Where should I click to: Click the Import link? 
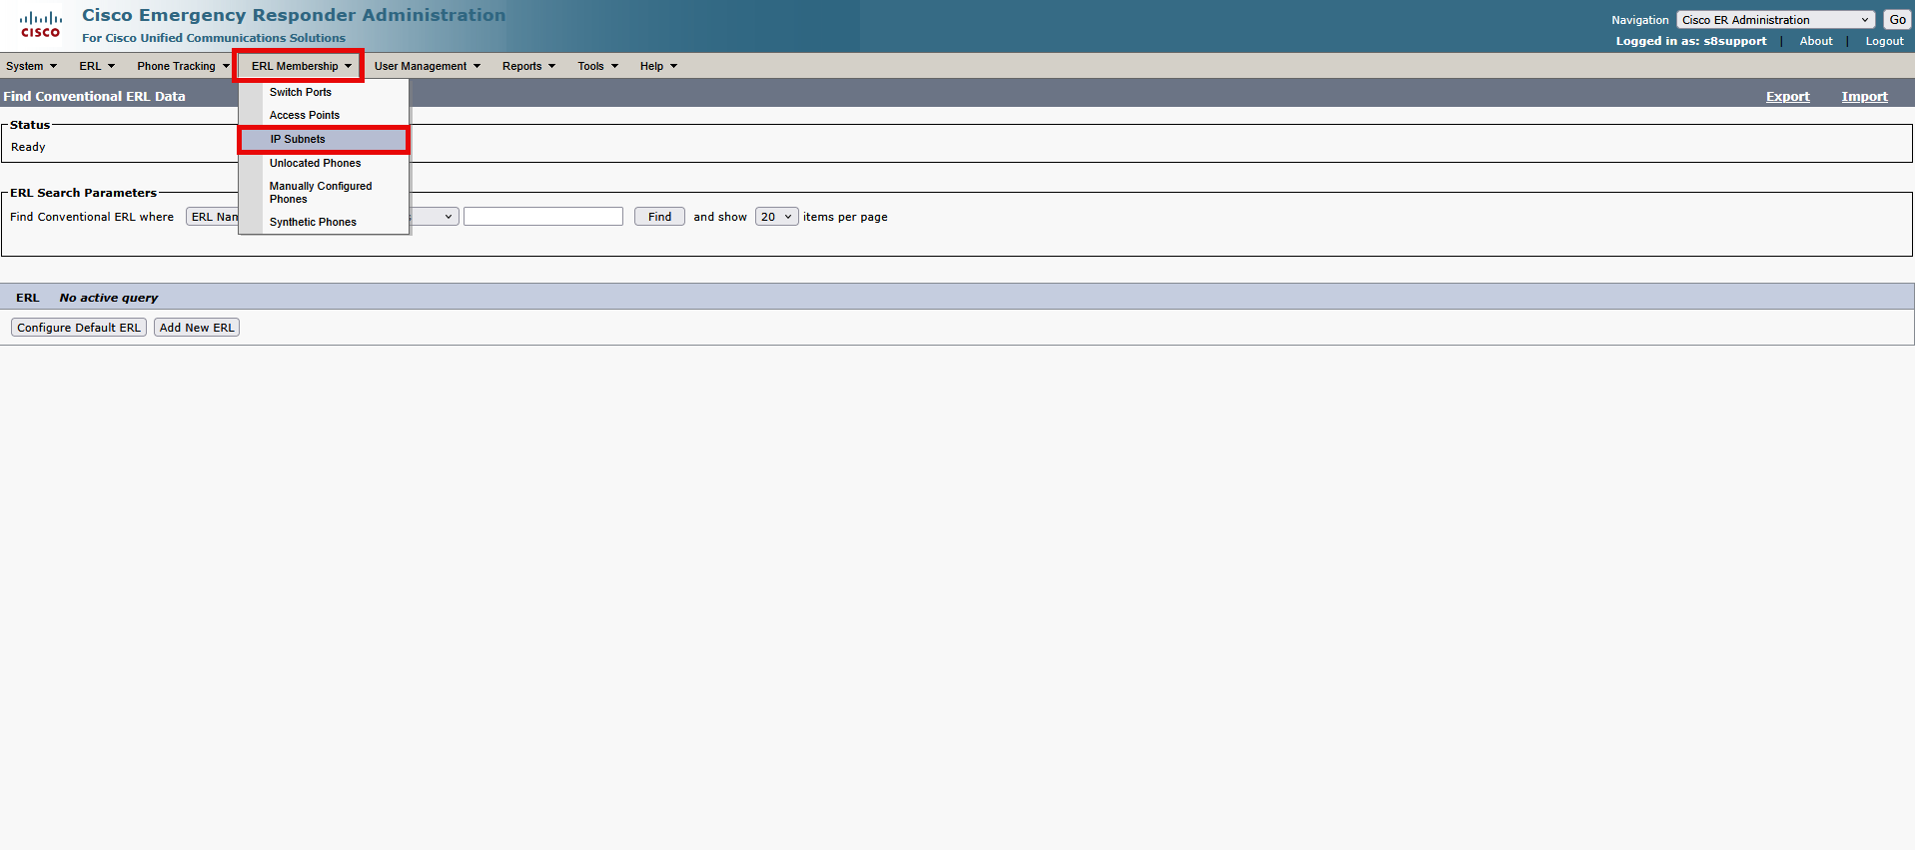(x=1864, y=97)
